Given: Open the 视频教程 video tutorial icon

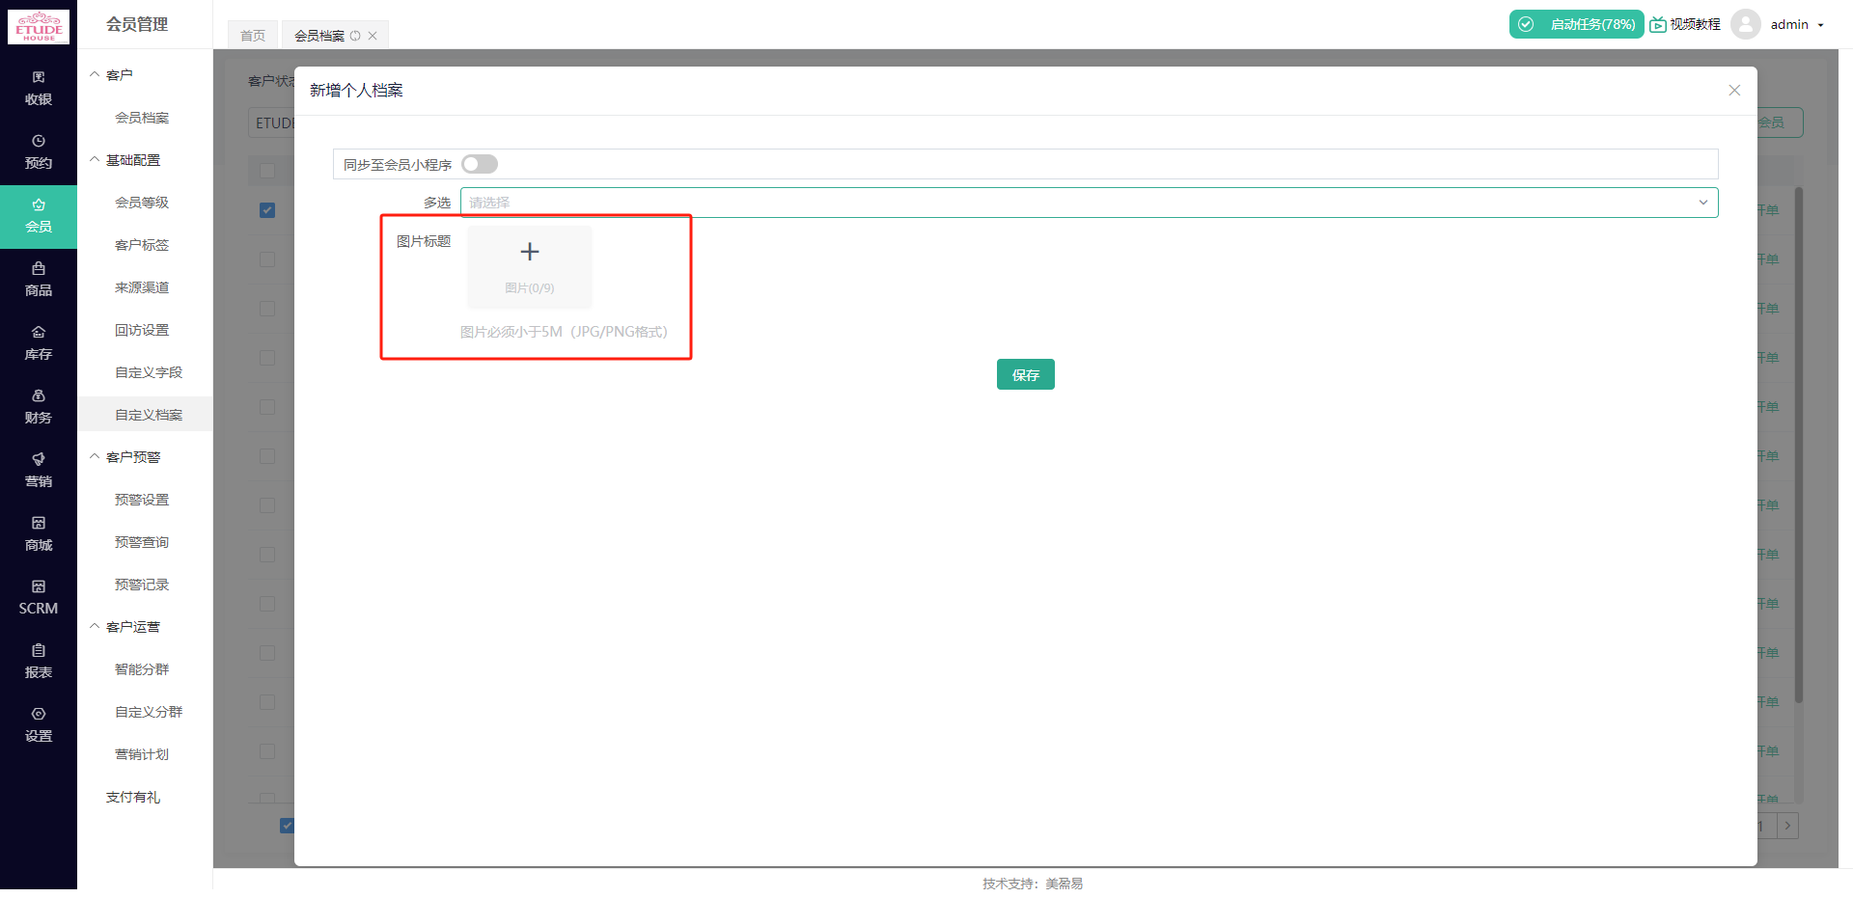Looking at the screenshot, I should pos(1685,24).
